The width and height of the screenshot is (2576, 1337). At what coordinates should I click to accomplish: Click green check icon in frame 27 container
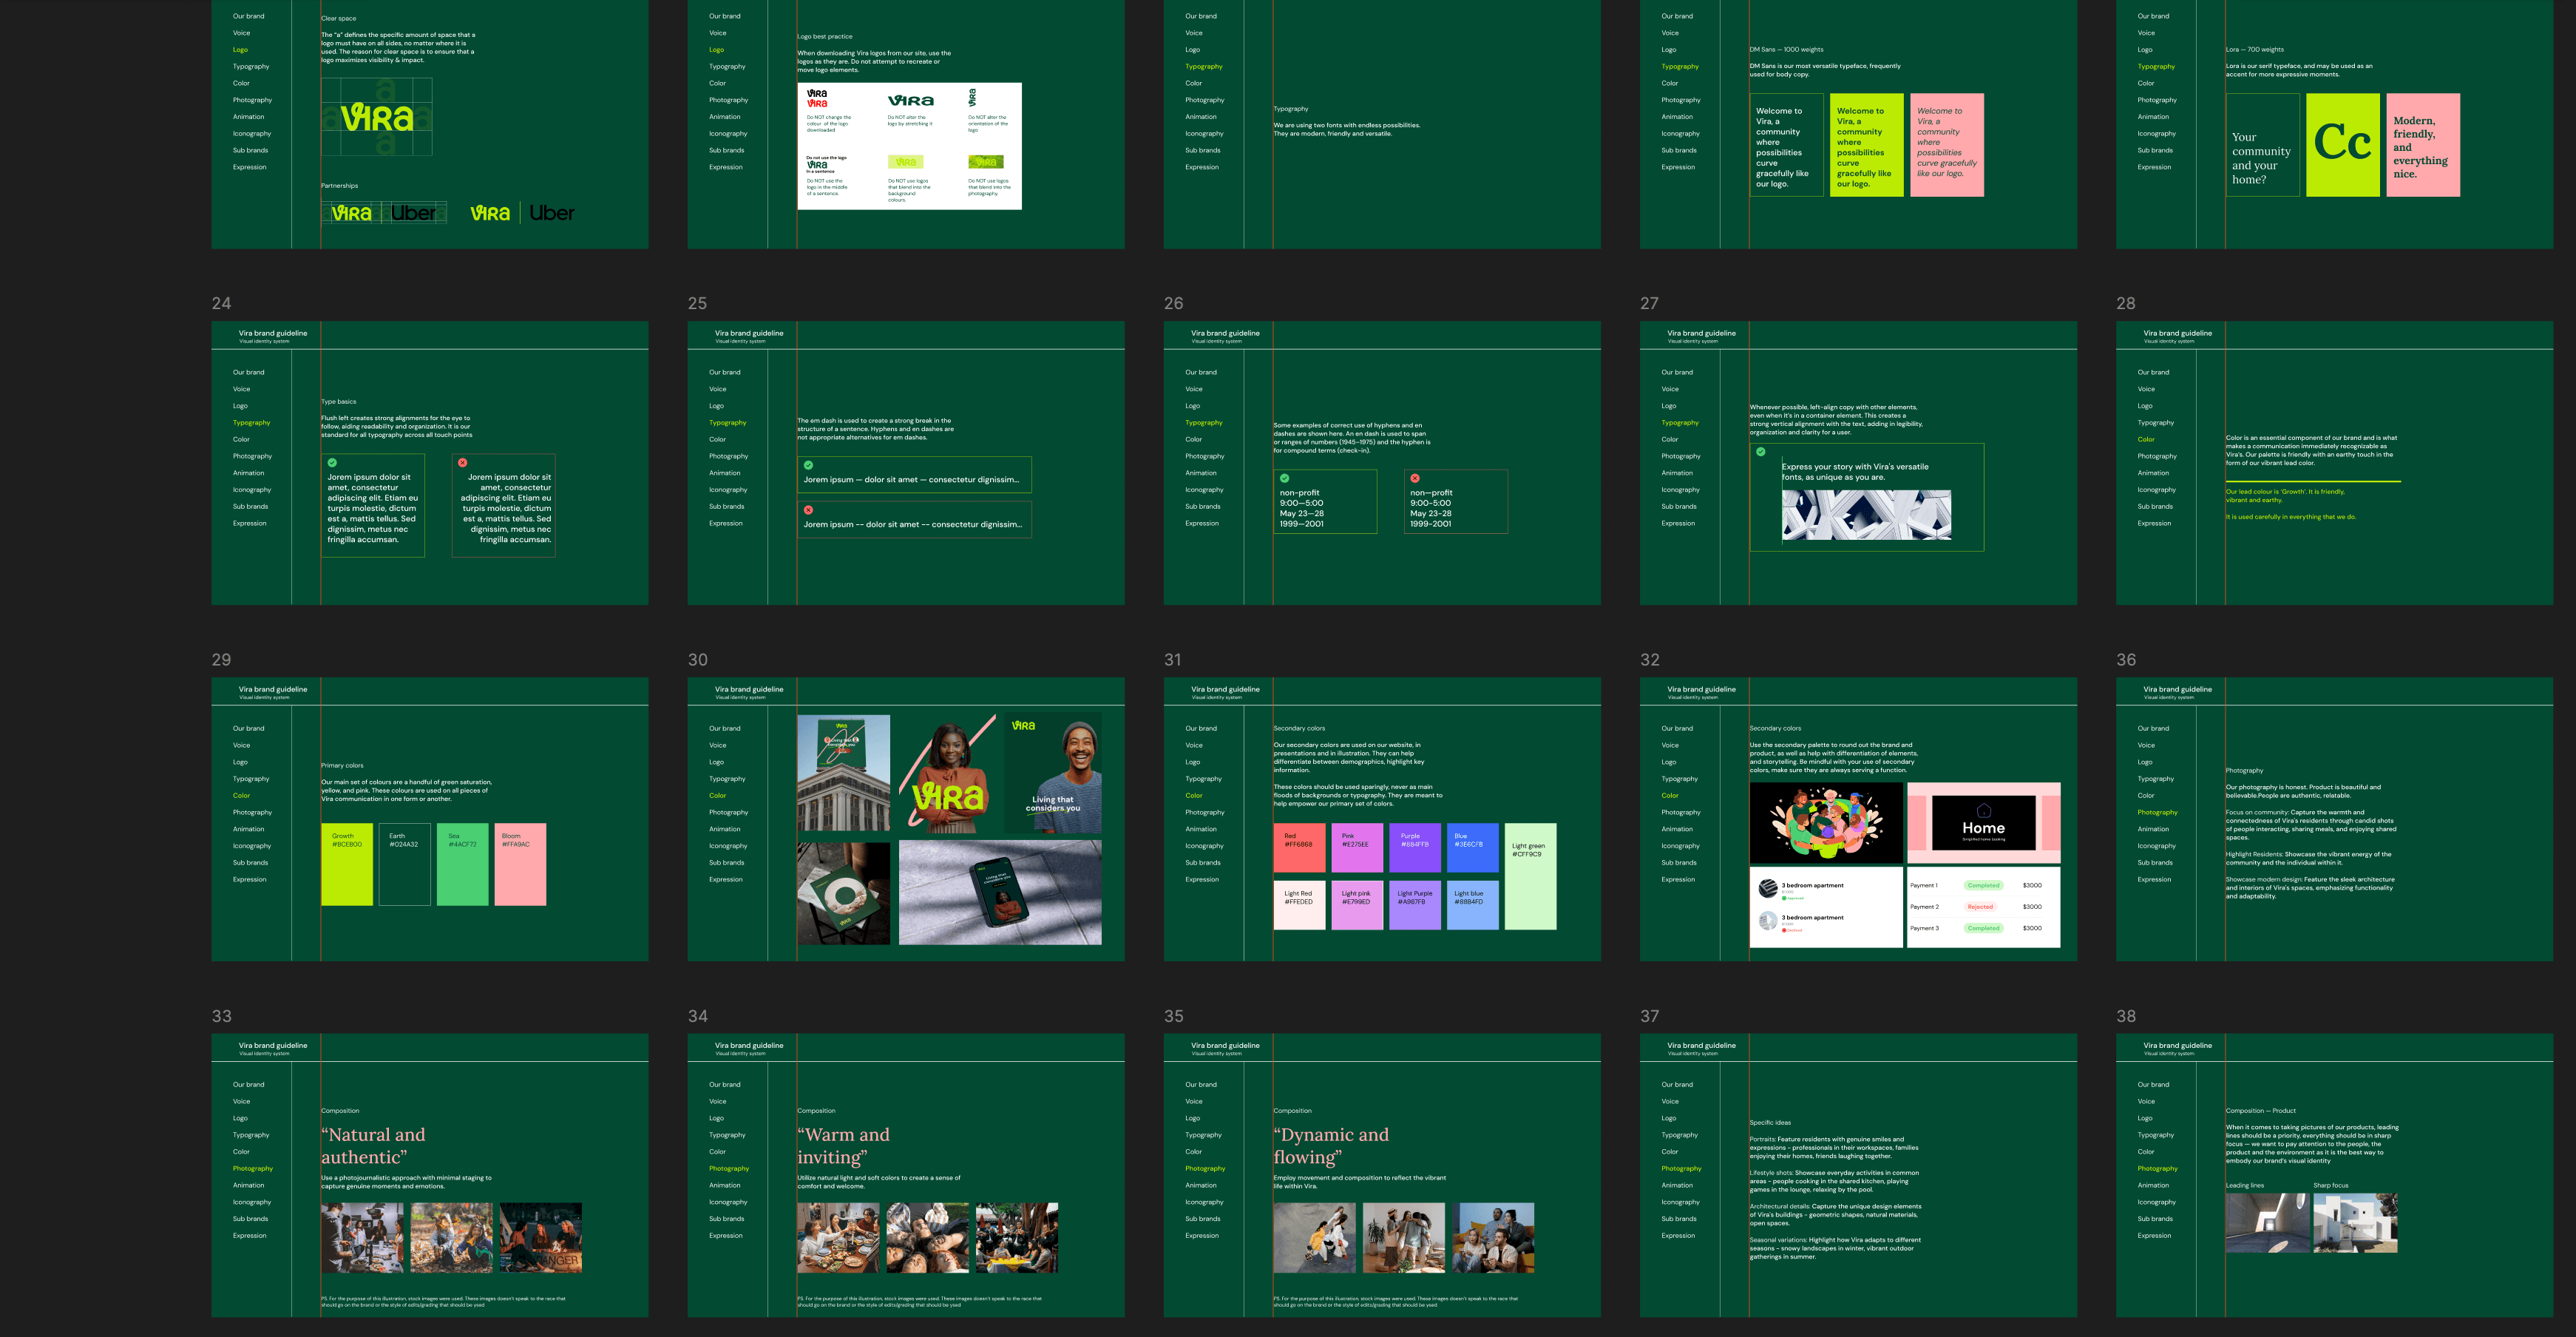tap(1761, 452)
